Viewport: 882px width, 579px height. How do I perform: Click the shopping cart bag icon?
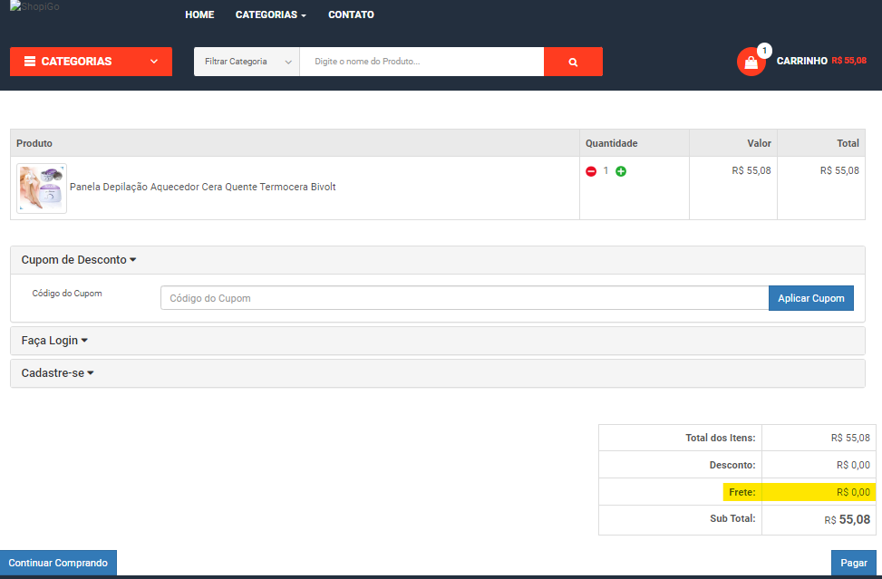tap(751, 63)
